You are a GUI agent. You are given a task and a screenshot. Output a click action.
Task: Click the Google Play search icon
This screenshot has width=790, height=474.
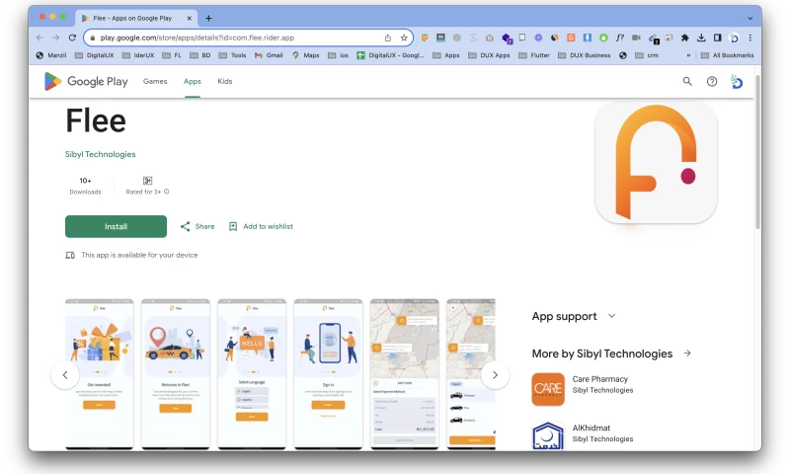pos(687,82)
